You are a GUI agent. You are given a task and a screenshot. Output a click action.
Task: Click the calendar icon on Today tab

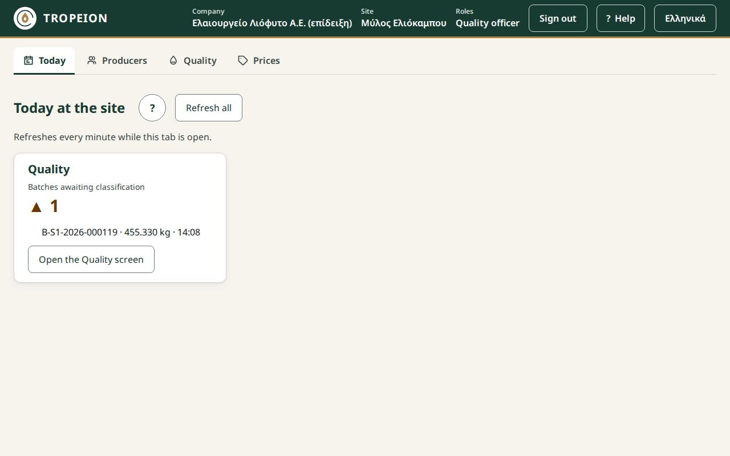(29, 60)
